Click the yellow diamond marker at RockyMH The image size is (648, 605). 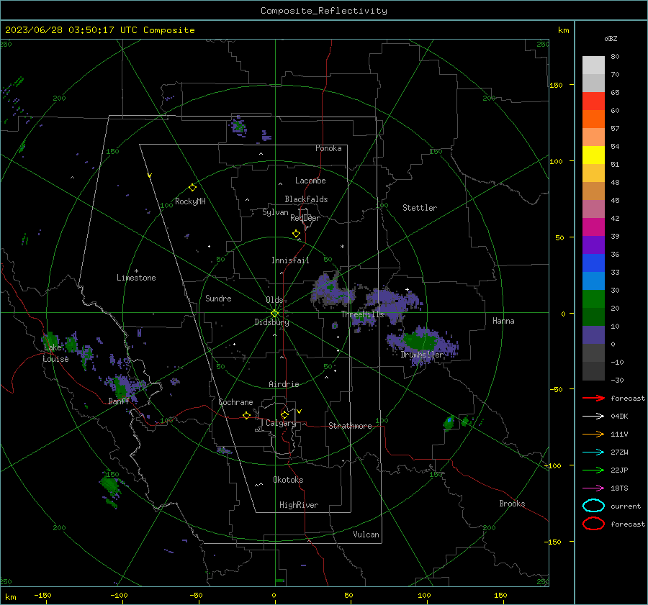coord(192,188)
